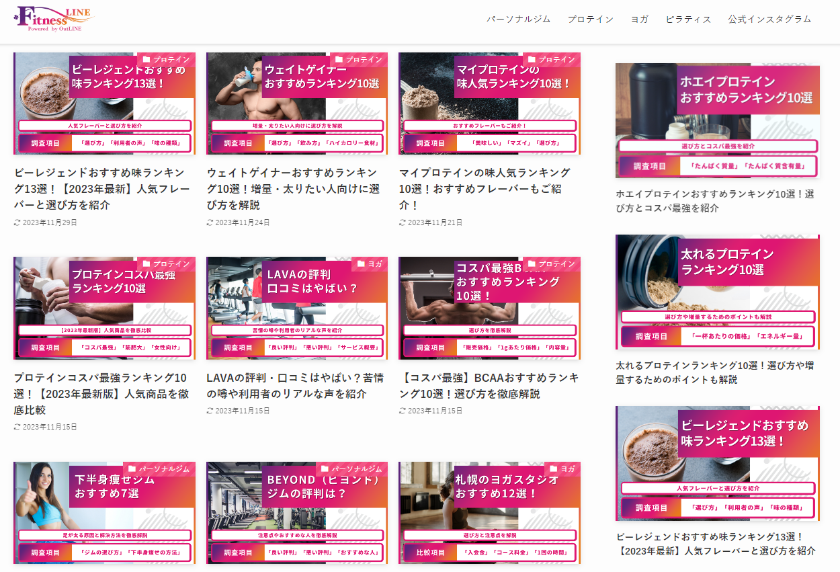
Task: Click ヨガ category tag on 札幌のヨガスタジオ card
Action: pyautogui.click(x=562, y=468)
